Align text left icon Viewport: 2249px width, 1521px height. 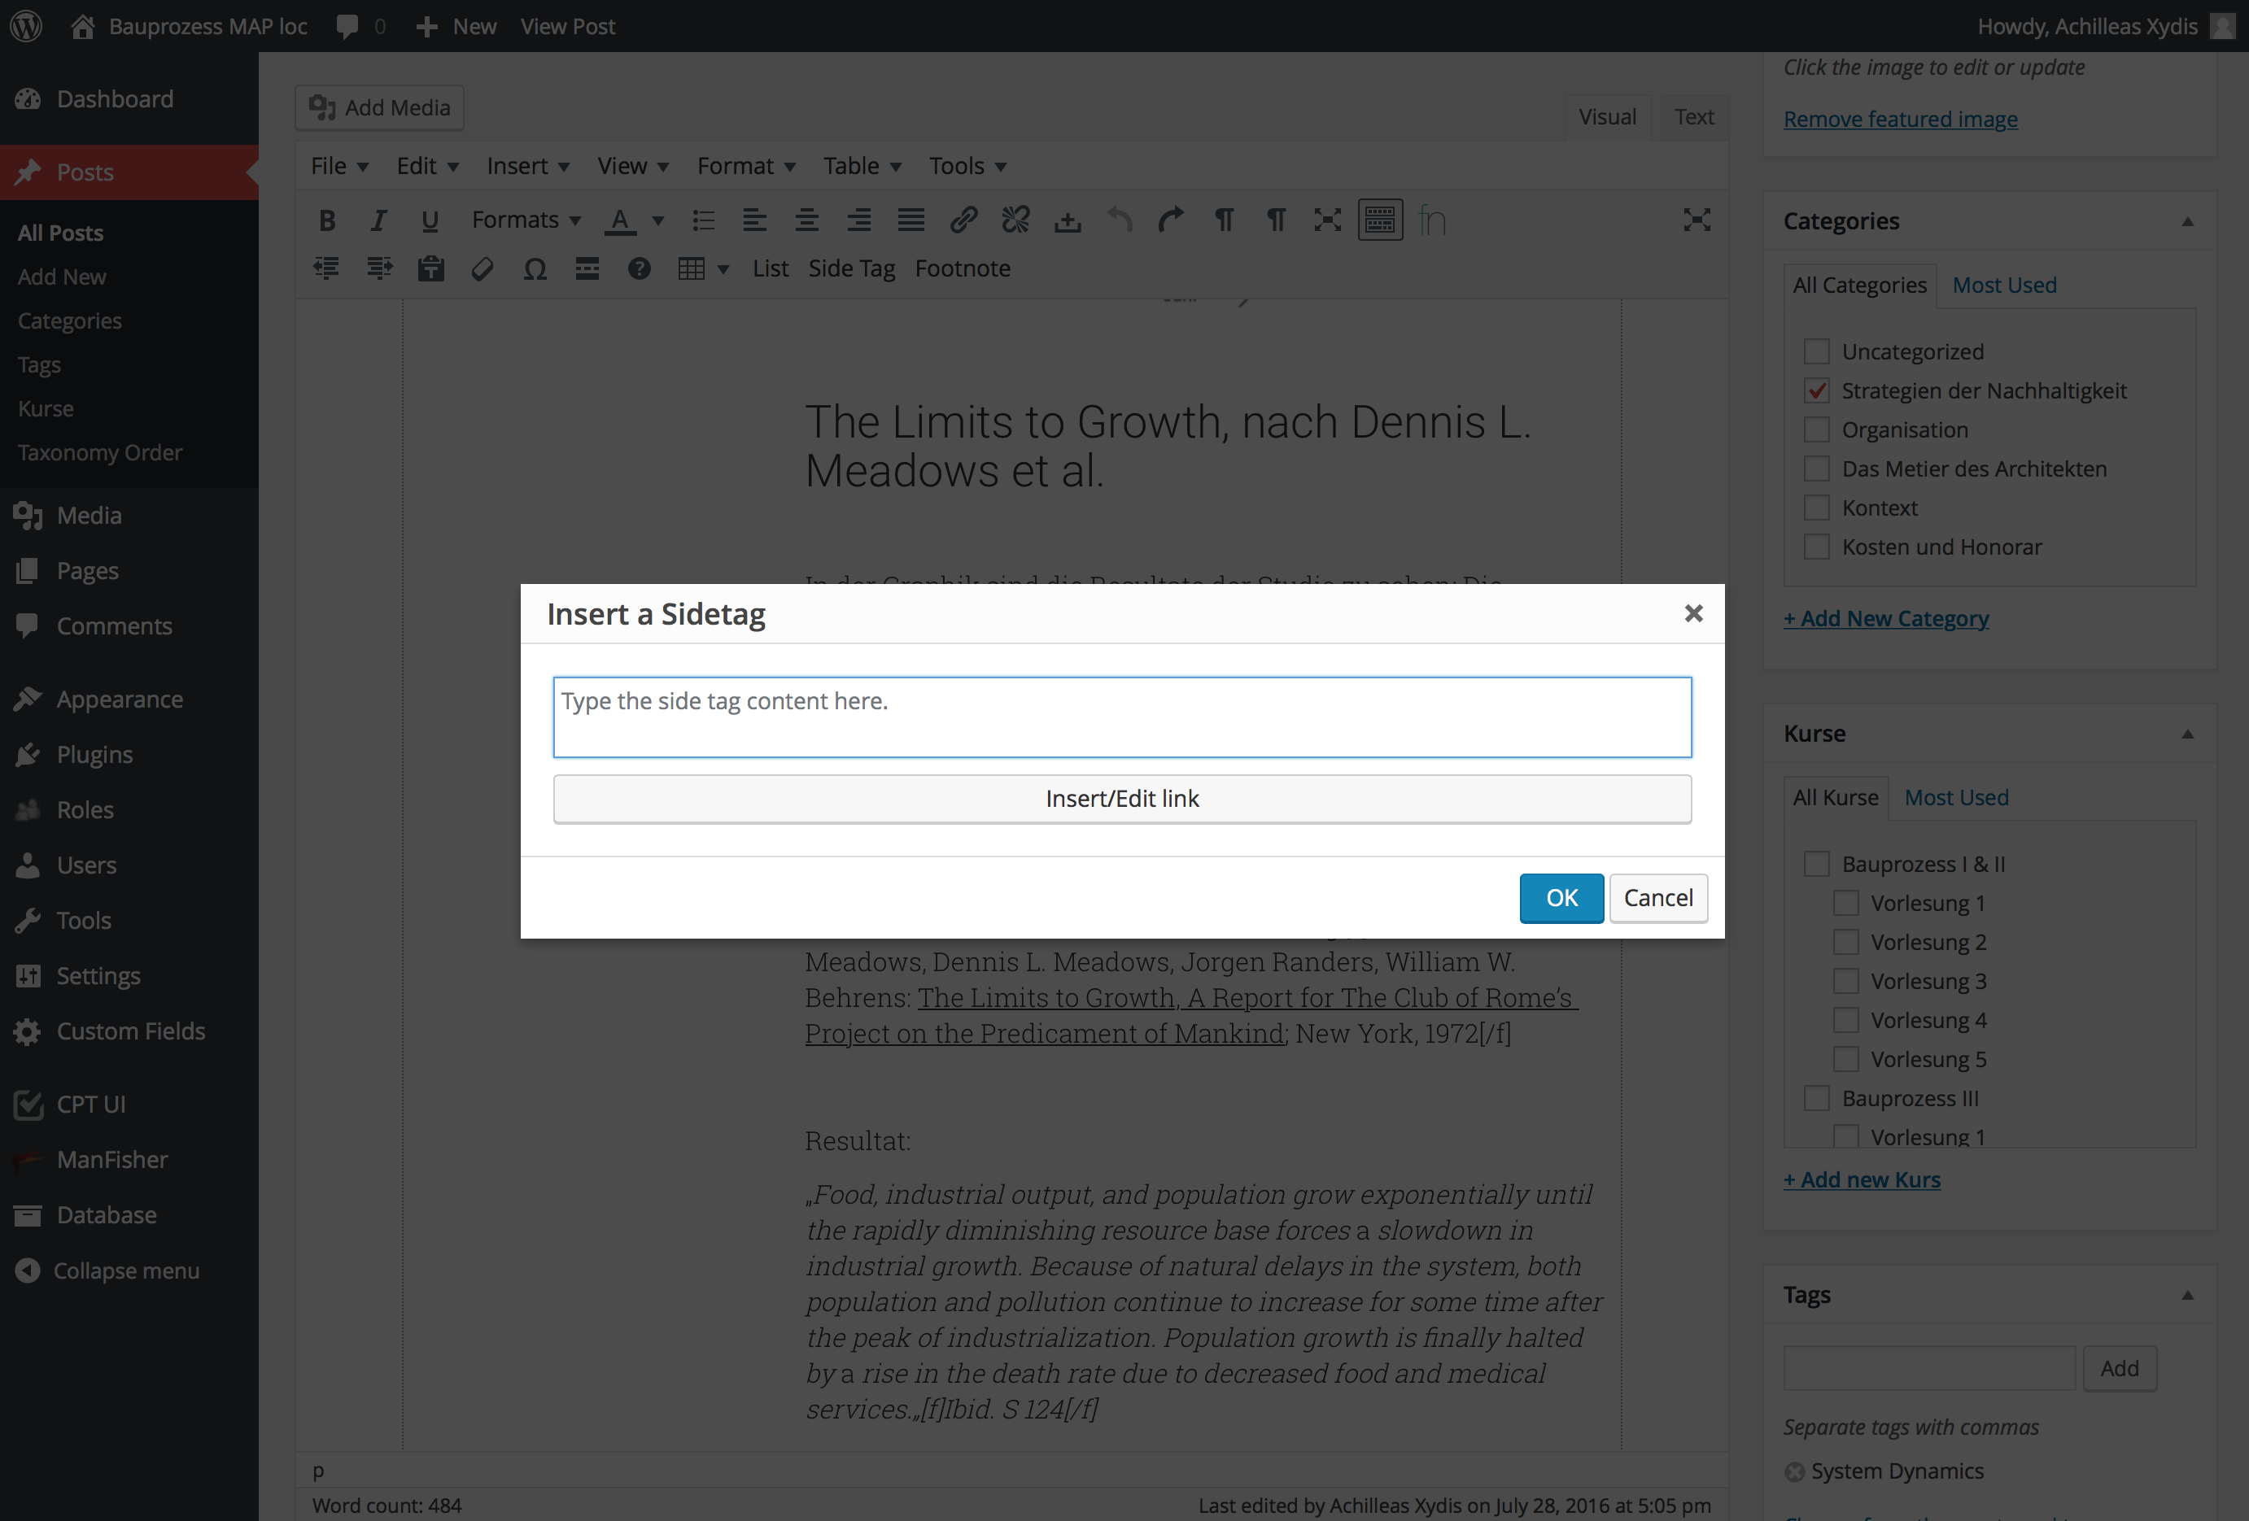(x=755, y=220)
